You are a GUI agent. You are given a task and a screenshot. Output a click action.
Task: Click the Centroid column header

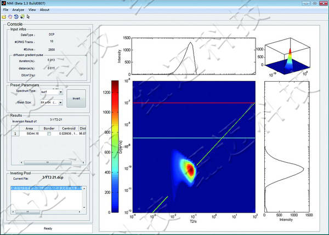[69, 128]
